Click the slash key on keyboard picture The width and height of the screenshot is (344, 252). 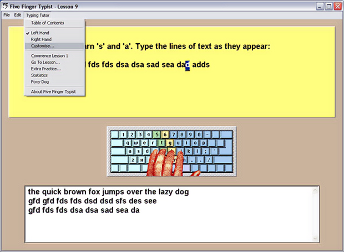tap(209, 160)
